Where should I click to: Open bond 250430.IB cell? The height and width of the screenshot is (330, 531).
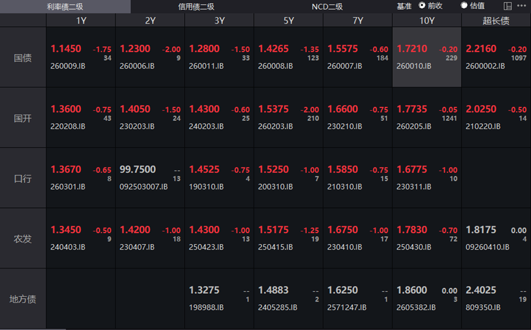(x=427, y=238)
